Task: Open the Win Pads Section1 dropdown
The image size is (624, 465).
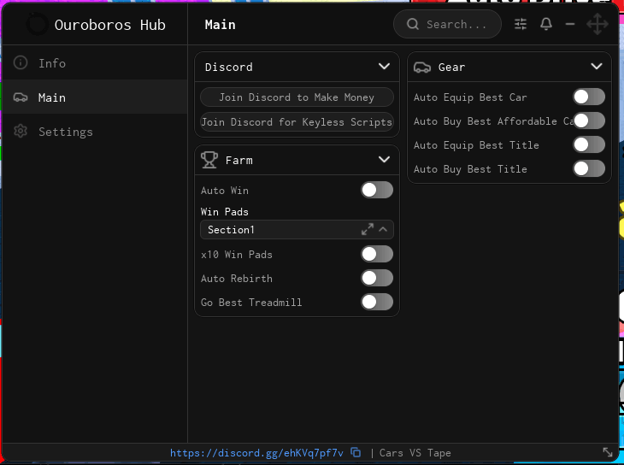Action: pyautogui.click(x=297, y=230)
